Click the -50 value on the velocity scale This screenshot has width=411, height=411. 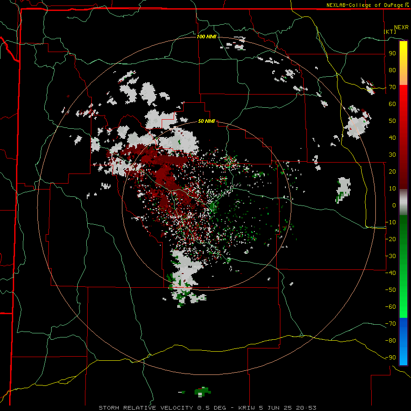tap(390, 290)
